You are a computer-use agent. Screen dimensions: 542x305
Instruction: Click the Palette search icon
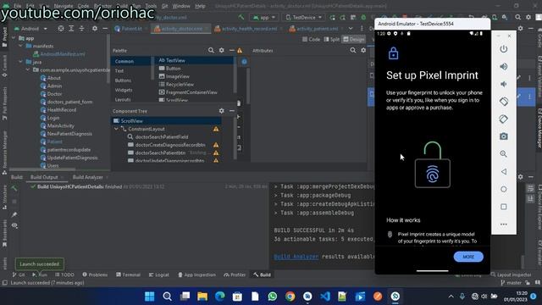(211, 51)
